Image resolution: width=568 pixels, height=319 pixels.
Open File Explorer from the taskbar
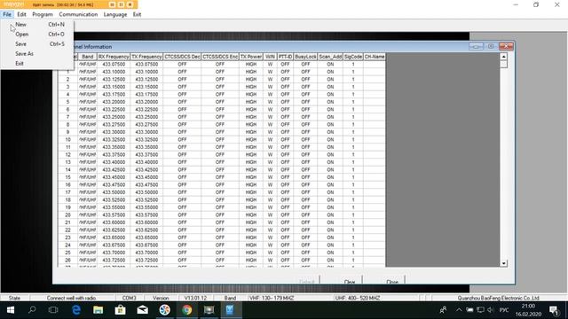(x=99, y=310)
